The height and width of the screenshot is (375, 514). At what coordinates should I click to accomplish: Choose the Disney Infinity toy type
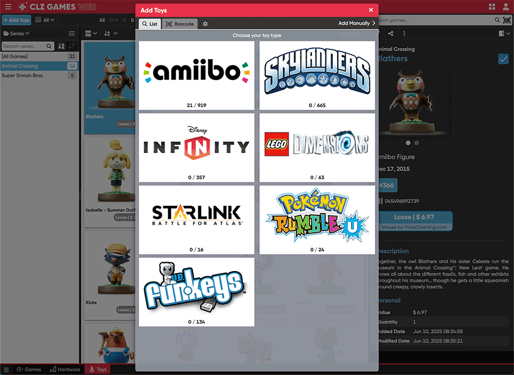click(x=197, y=148)
